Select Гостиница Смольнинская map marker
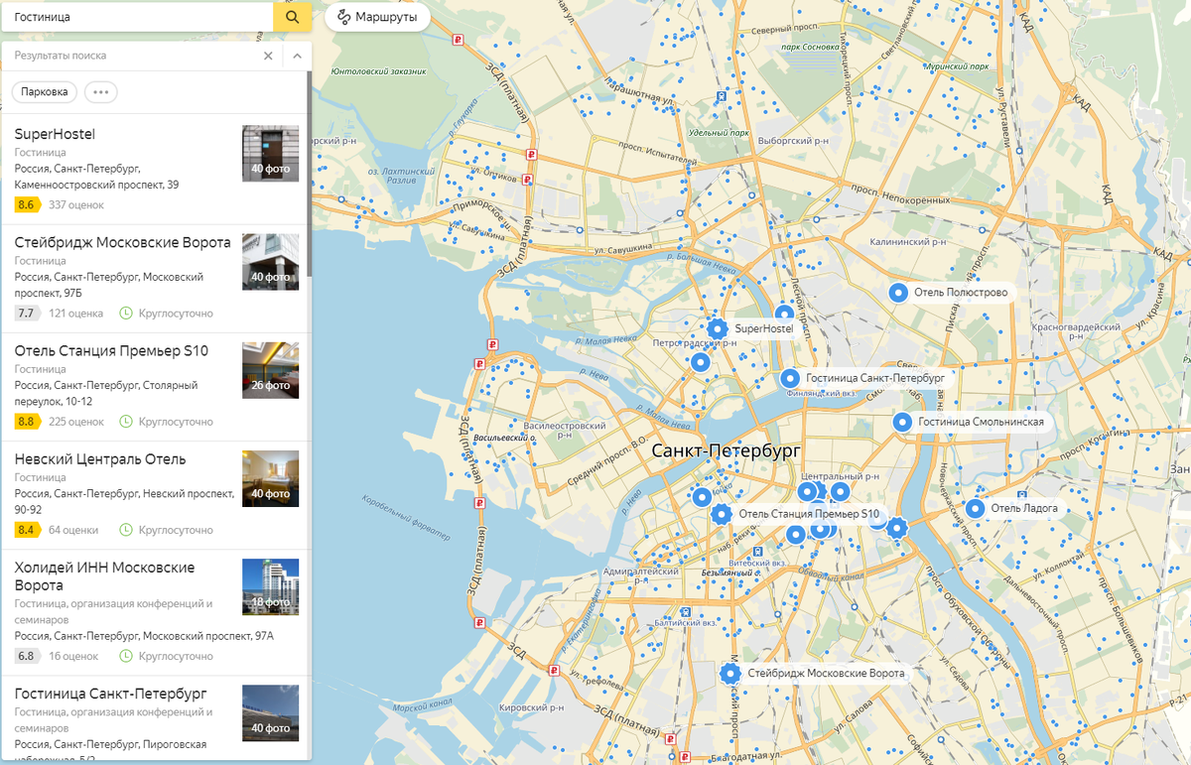The image size is (1191, 765). 902,422
